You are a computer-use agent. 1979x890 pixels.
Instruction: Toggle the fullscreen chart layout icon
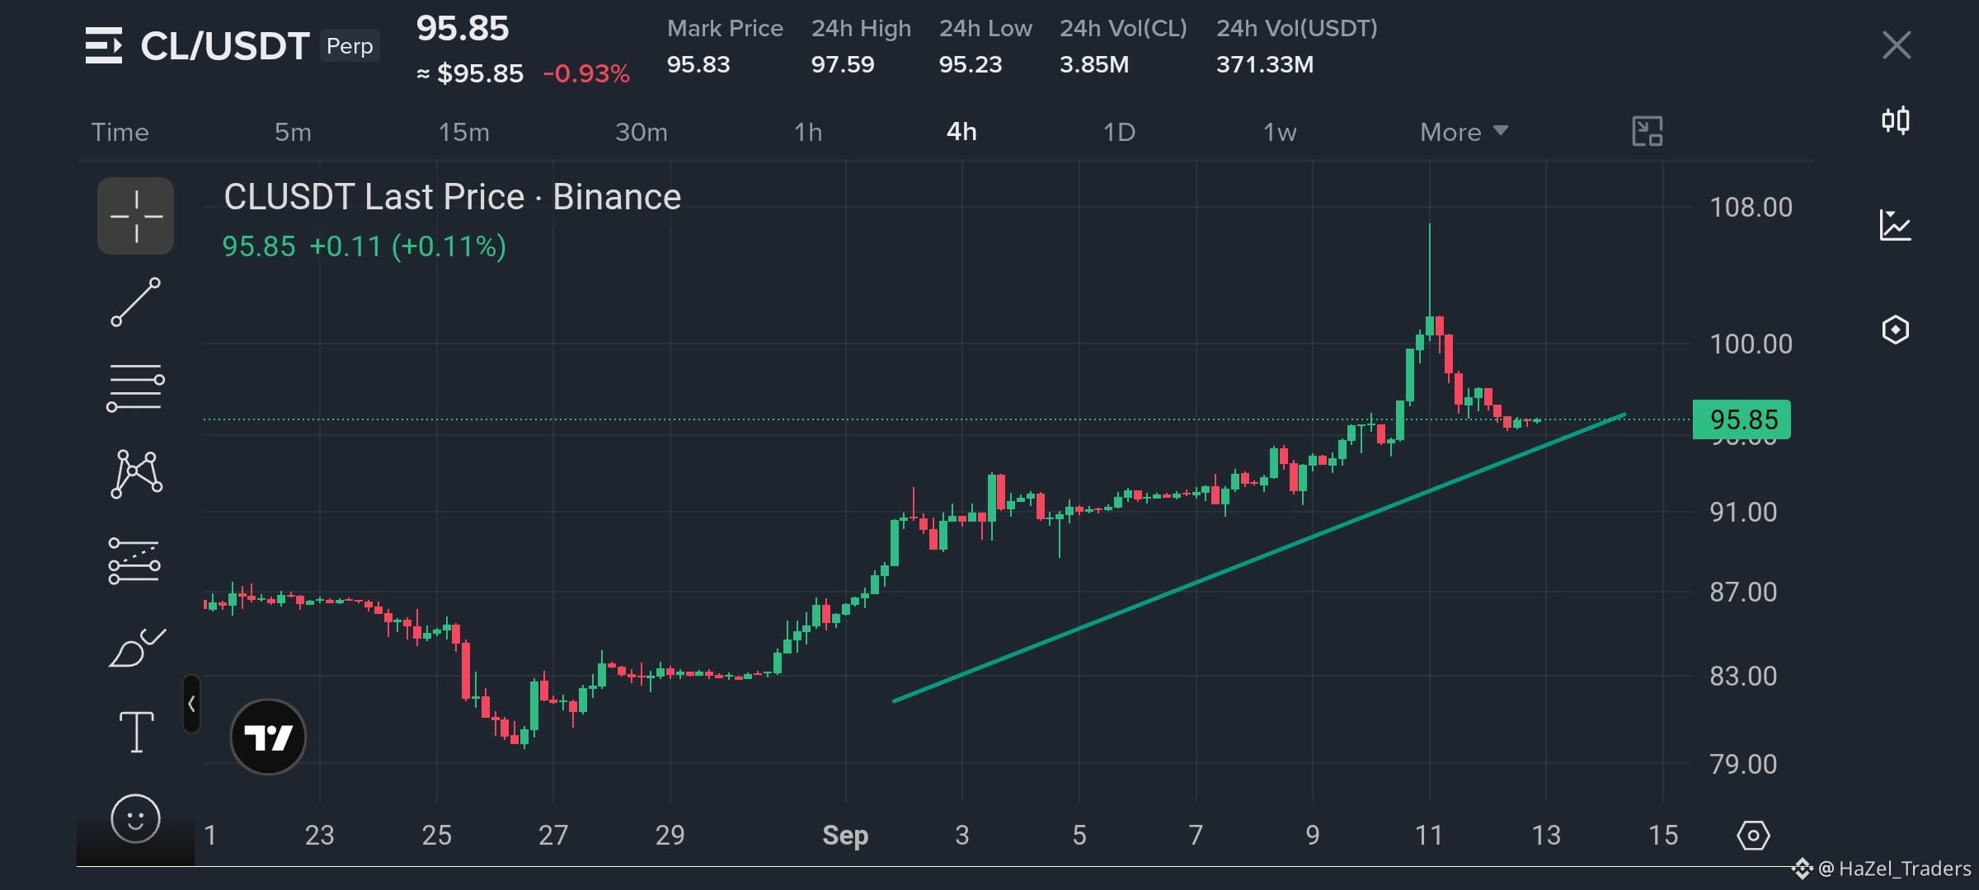coord(1648,132)
